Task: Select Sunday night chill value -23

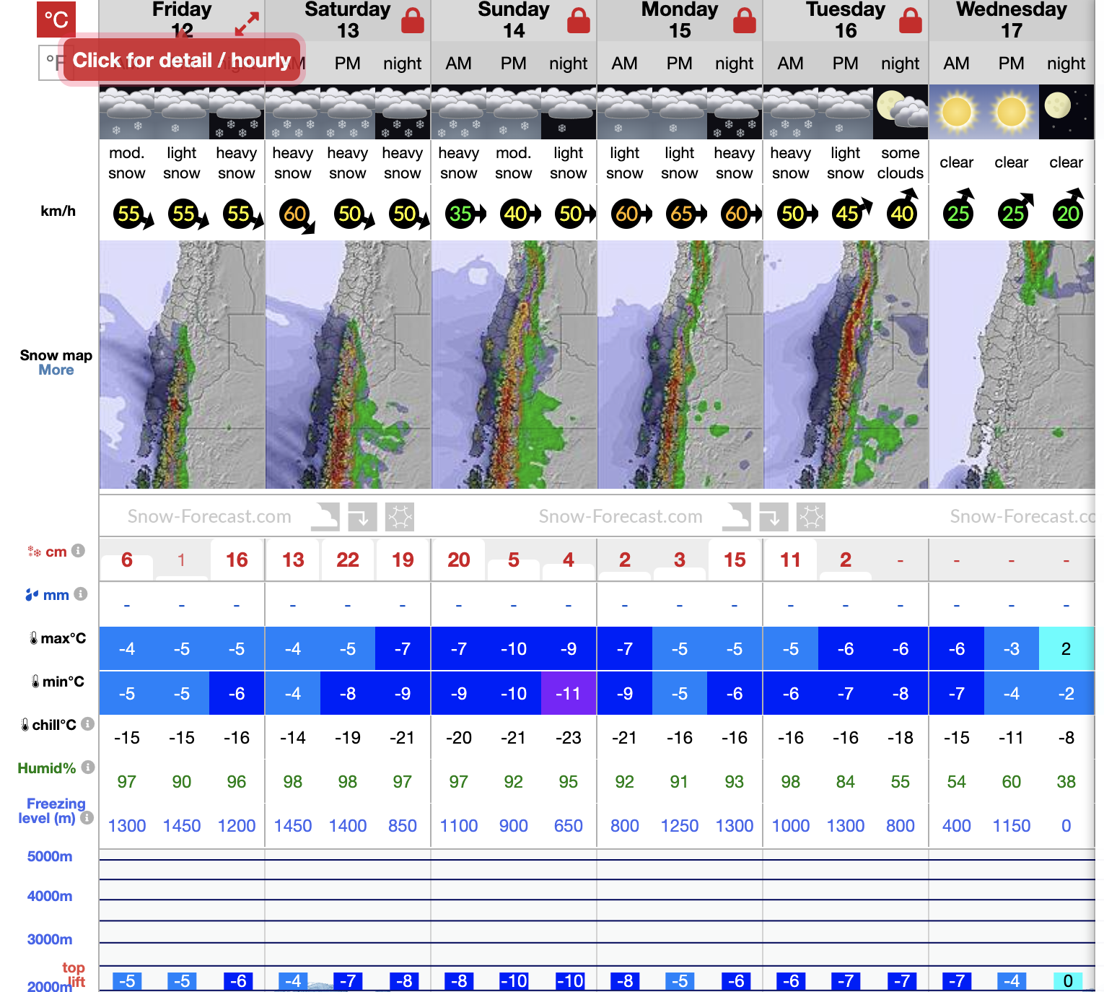Action: 569,738
